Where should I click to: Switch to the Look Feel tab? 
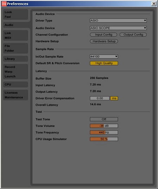pyautogui.click(x=15, y=14)
